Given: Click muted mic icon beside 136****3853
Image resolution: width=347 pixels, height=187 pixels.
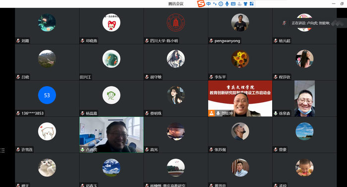Looking at the screenshot, I should (18, 113).
